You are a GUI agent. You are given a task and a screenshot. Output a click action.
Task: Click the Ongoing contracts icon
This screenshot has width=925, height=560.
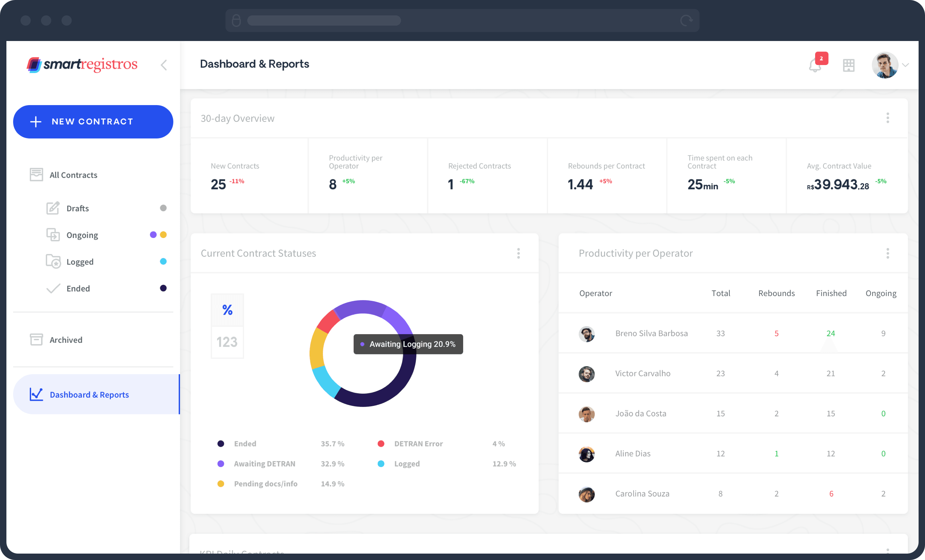tap(53, 235)
